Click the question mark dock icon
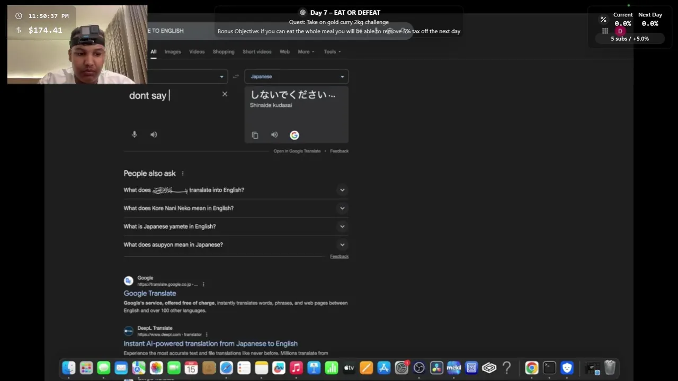 [x=507, y=368]
